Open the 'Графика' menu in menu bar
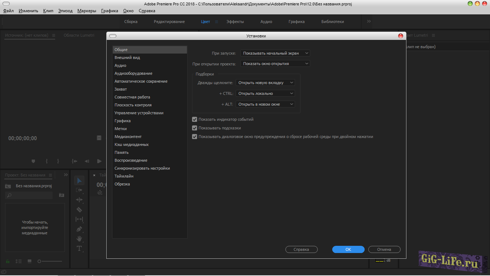 [x=110, y=11]
